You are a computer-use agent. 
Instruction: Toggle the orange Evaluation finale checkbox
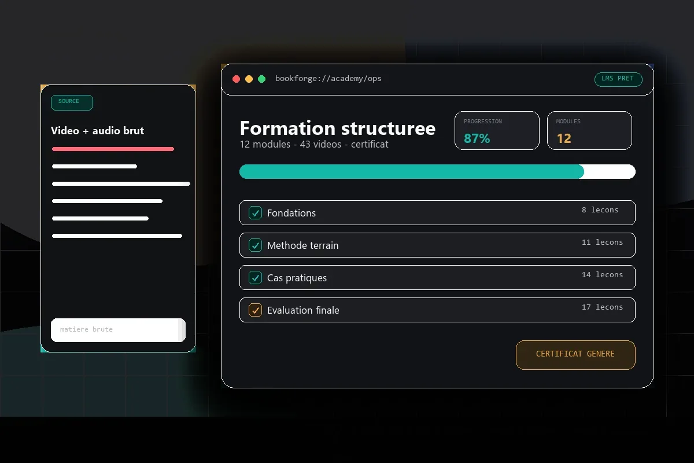pyautogui.click(x=256, y=310)
